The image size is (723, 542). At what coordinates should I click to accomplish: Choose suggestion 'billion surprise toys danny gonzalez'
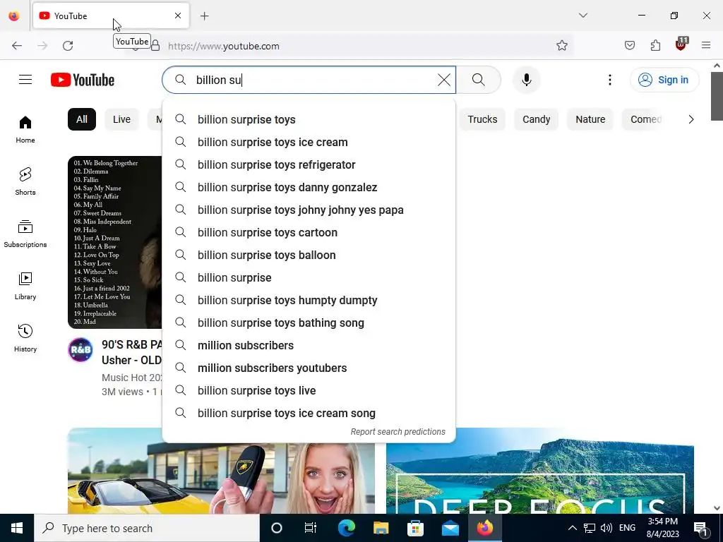[309, 187]
